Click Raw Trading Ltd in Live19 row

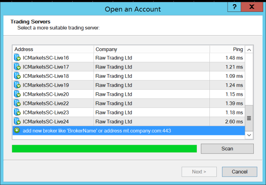click(114, 85)
